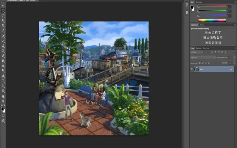This screenshot has width=237, height=148.
Task: Toggle lock all padlock beside Закрепить
Action: click(x=209, y=63)
